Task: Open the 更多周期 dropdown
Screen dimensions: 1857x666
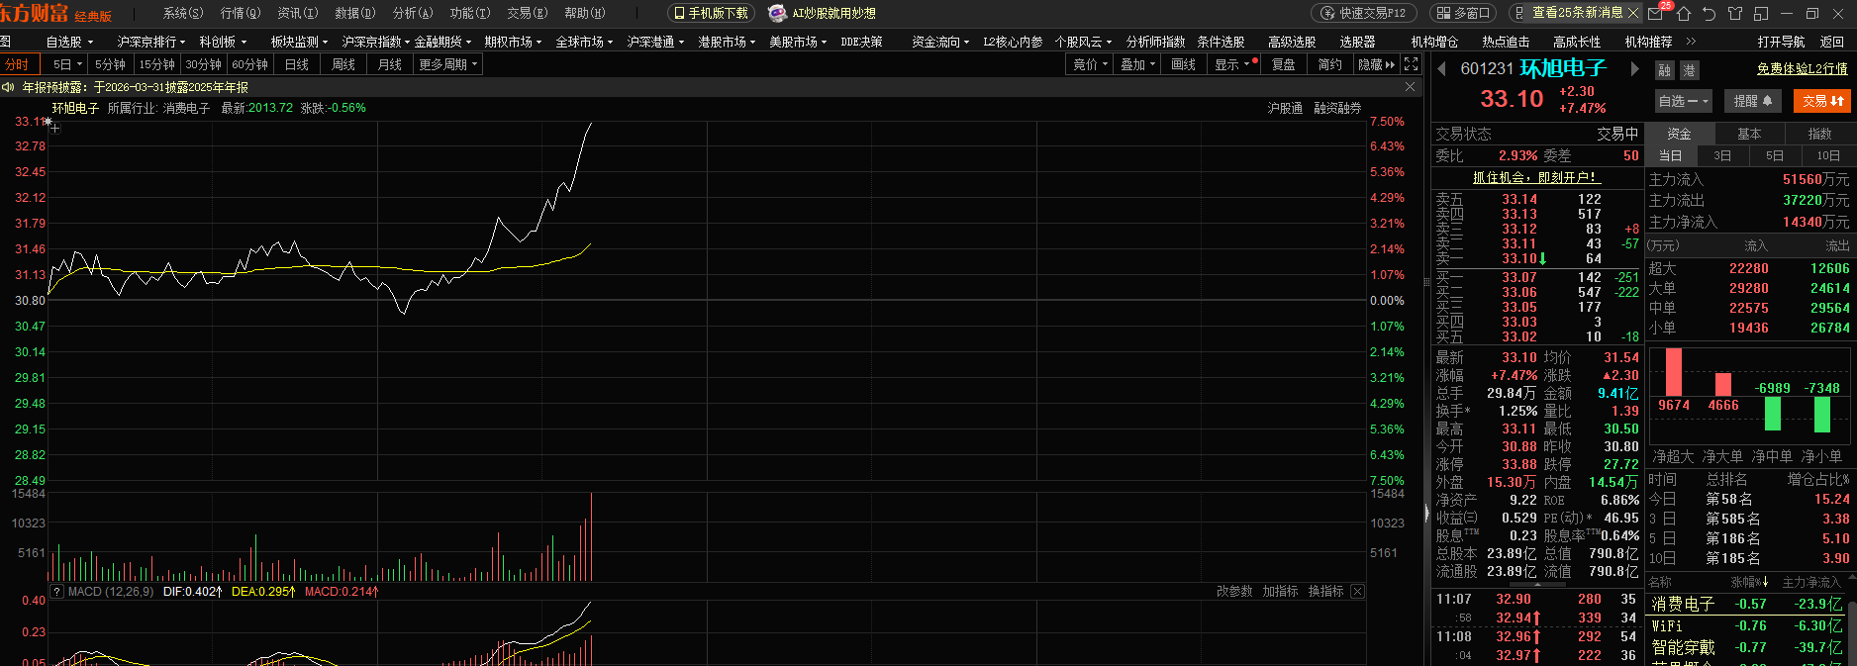Action: click(447, 64)
